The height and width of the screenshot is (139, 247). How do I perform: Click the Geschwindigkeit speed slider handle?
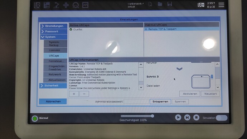pos(152,116)
